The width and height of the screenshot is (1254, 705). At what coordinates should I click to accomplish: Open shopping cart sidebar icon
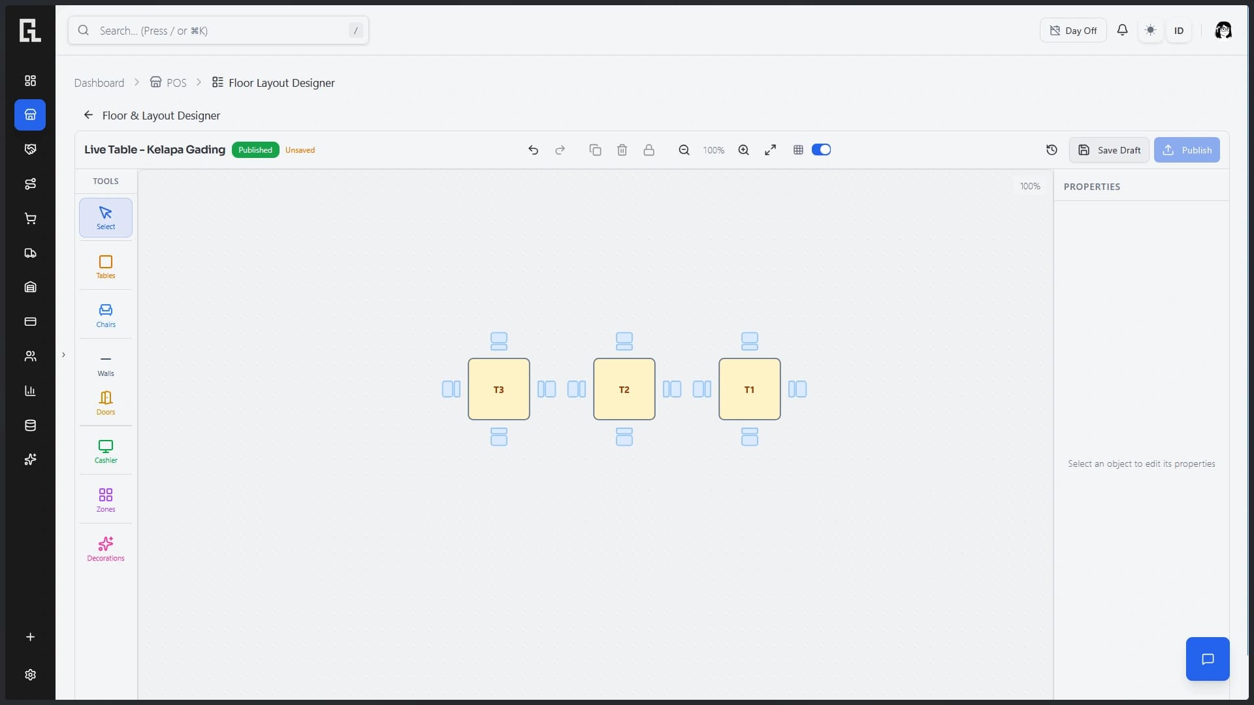coord(30,219)
